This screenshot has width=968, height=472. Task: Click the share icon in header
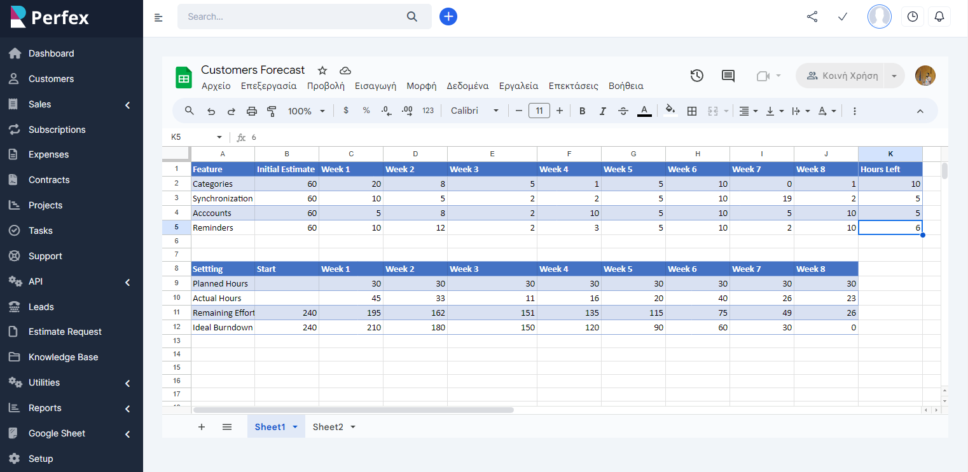click(812, 17)
